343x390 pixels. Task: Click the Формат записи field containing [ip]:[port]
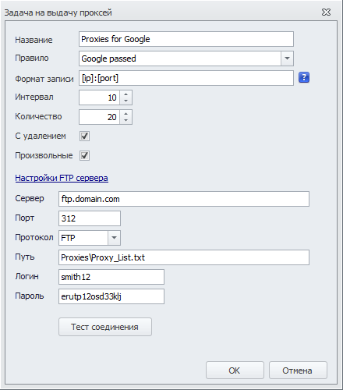click(x=186, y=78)
